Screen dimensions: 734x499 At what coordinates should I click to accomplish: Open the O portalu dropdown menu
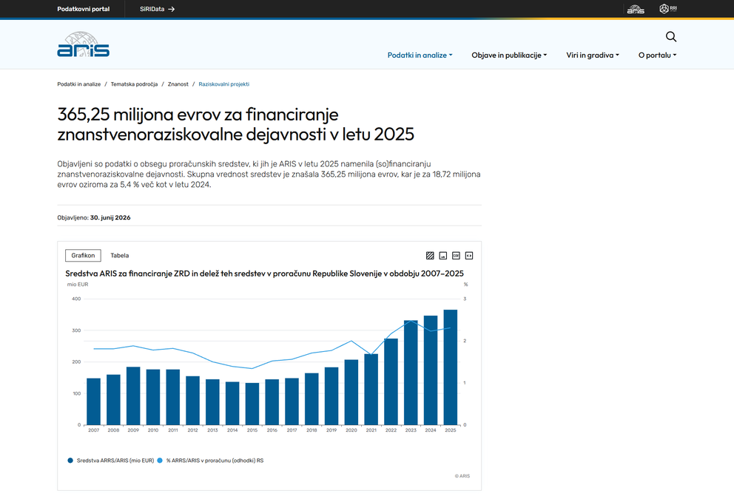pyautogui.click(x=658, y=55)
